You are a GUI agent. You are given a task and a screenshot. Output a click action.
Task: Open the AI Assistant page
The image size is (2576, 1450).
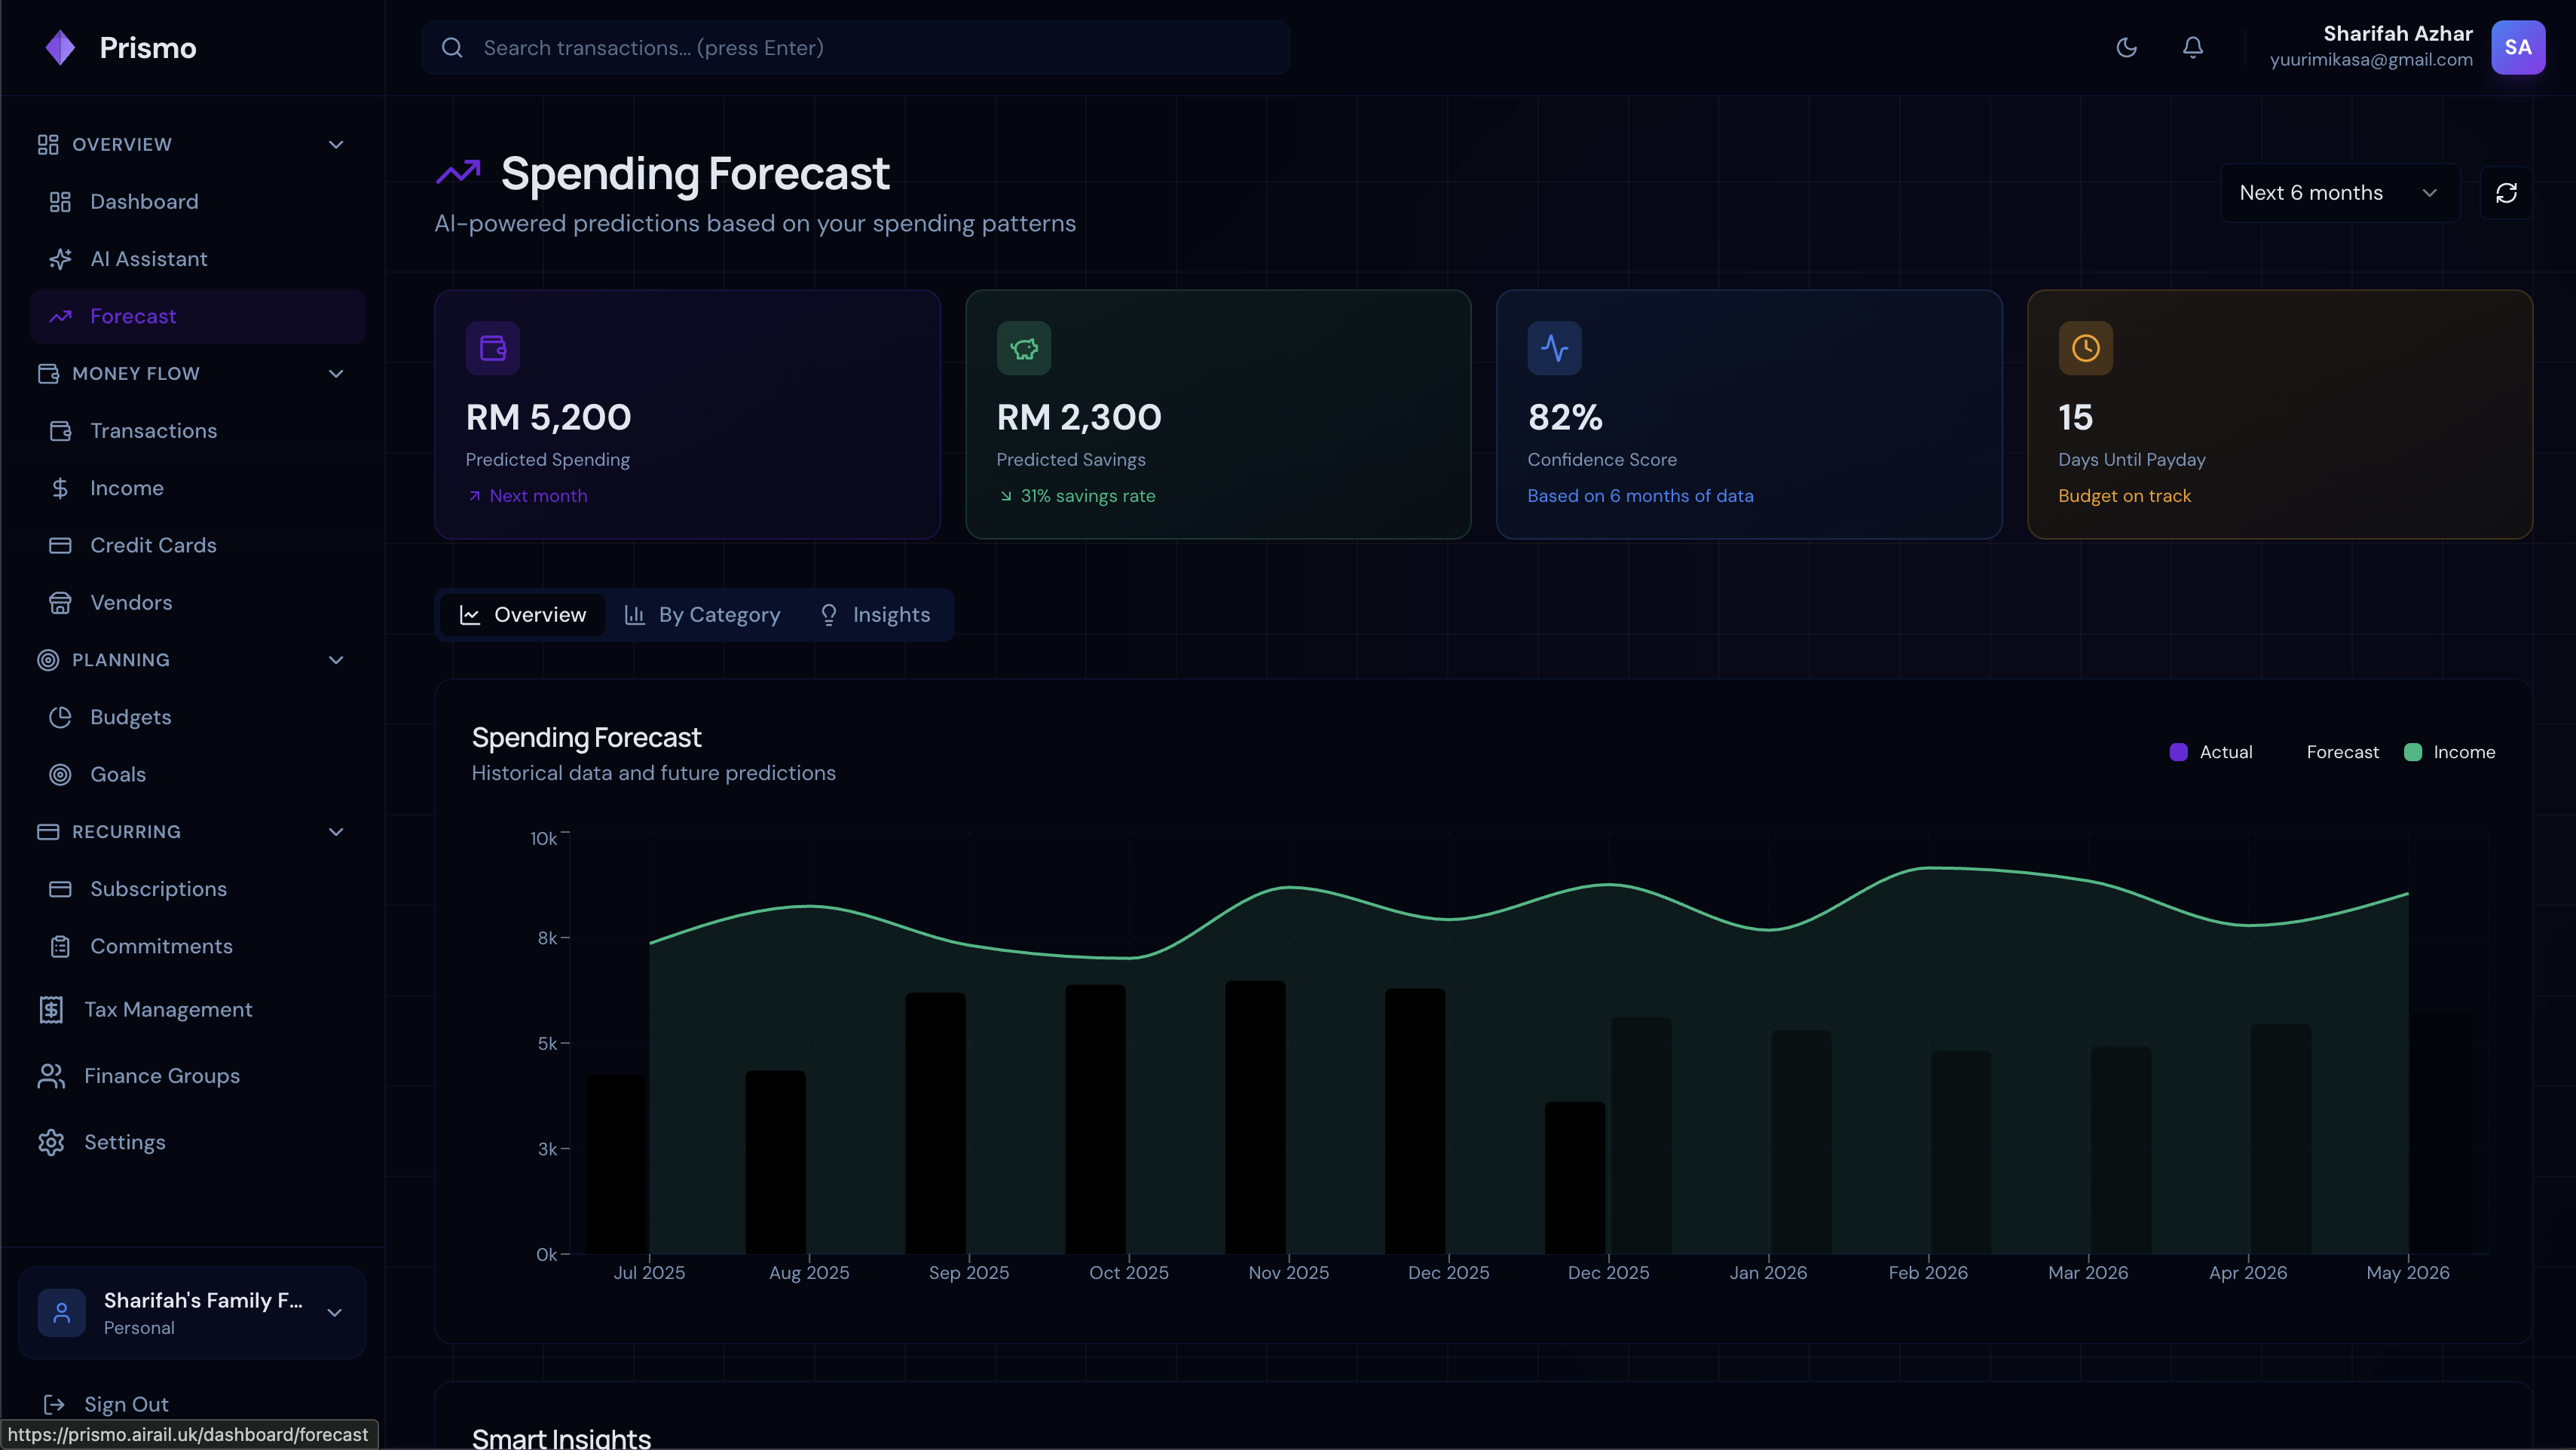(x=148, y=259)
